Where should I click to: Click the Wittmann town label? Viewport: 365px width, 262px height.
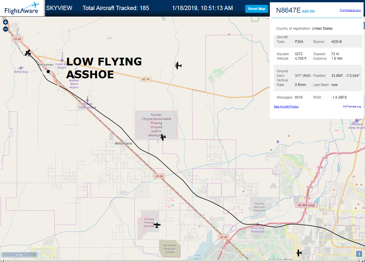pyautogui.click(x=123, y=143)
